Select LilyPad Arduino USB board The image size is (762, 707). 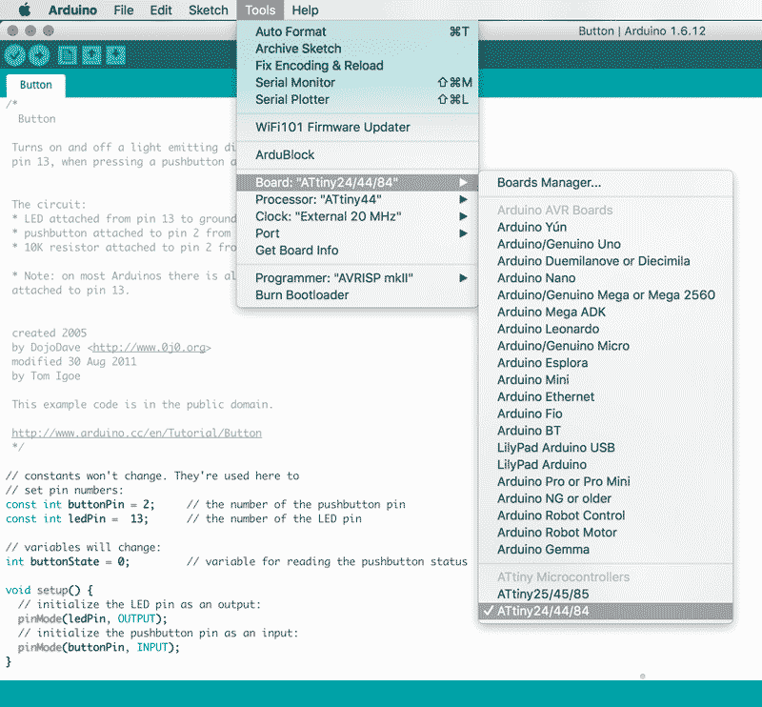tap(606, 448)
